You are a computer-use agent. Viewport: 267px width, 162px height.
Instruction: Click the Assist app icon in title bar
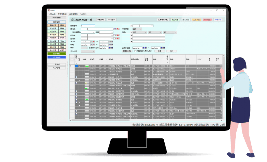click(x=49, y=10)
